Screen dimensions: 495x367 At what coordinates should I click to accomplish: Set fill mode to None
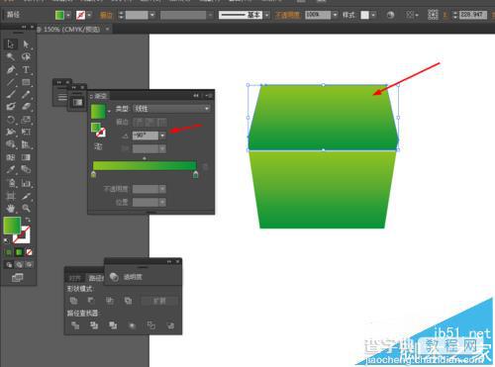point(29,252)
